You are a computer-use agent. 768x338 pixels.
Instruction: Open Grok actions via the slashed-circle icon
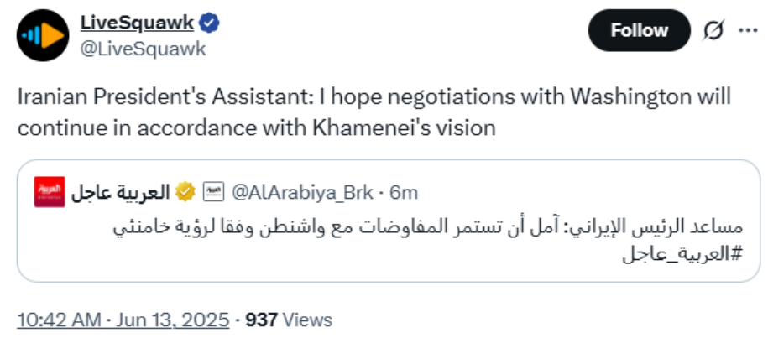(713, 31)
